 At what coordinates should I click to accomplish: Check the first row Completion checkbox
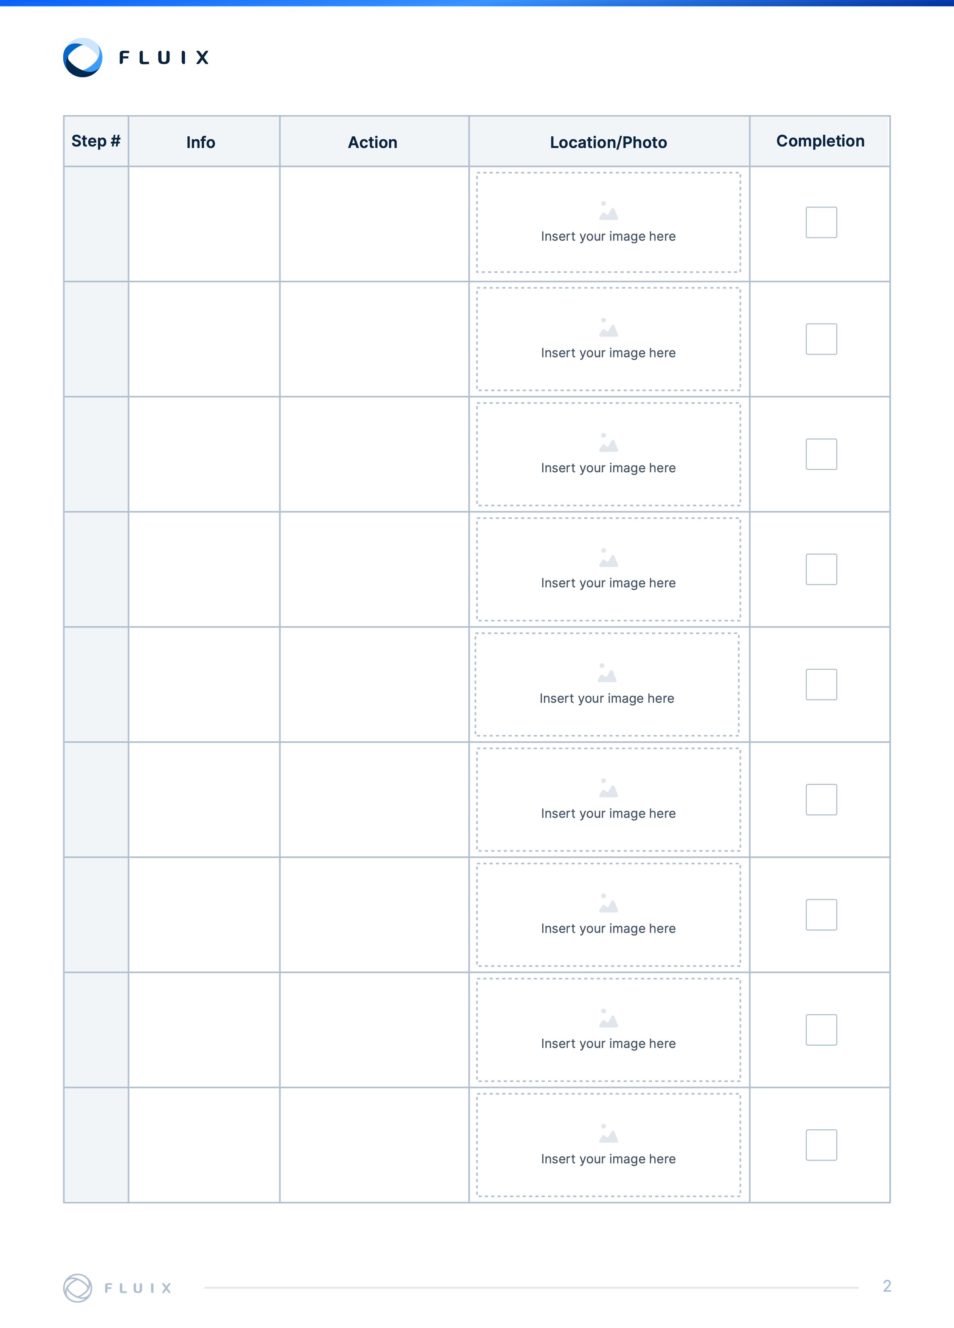point(821,223)
